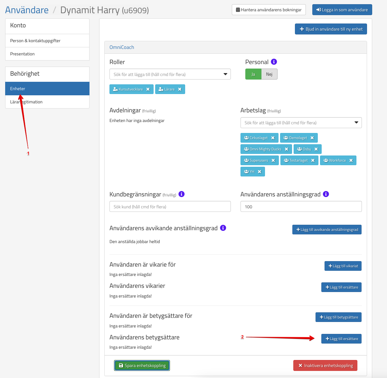Click info icon next to Personal
The width and height of the screenshot is (387, 378).
tap(274, 62)
